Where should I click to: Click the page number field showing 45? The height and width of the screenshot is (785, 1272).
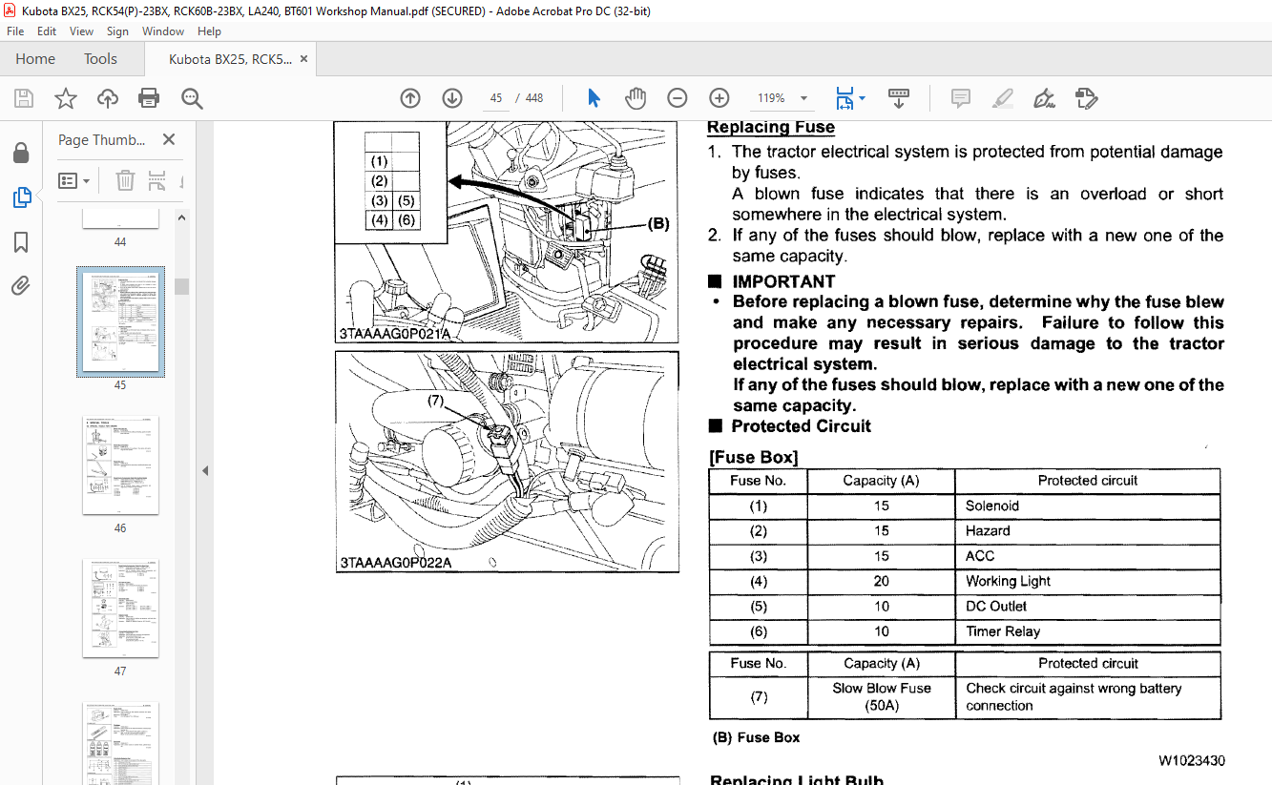(x=495, y=98)
